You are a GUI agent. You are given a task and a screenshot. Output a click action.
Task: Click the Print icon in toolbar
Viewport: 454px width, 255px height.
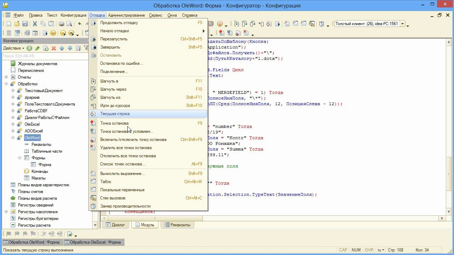[x=61, y=24]
